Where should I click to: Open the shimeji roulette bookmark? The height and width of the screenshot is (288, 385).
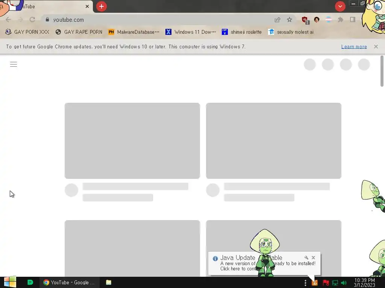click(x=242, y=32)
